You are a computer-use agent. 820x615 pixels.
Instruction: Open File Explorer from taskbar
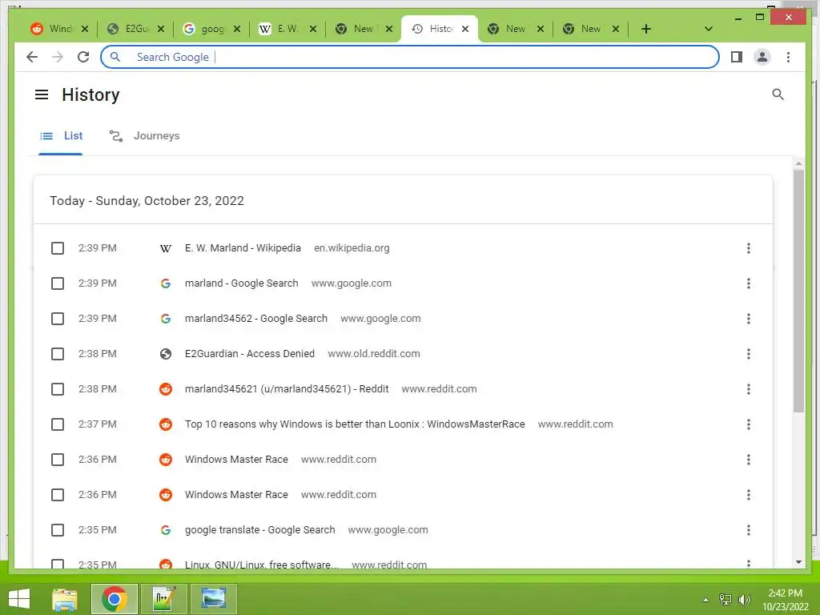tap(65, 599)
